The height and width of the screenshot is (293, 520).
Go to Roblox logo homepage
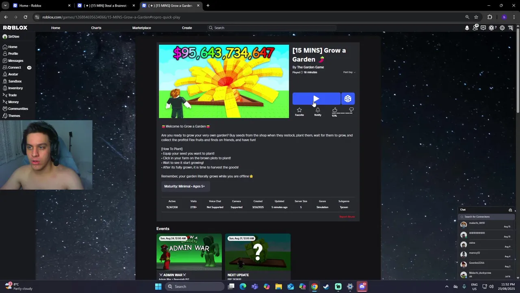click(15, 28)
